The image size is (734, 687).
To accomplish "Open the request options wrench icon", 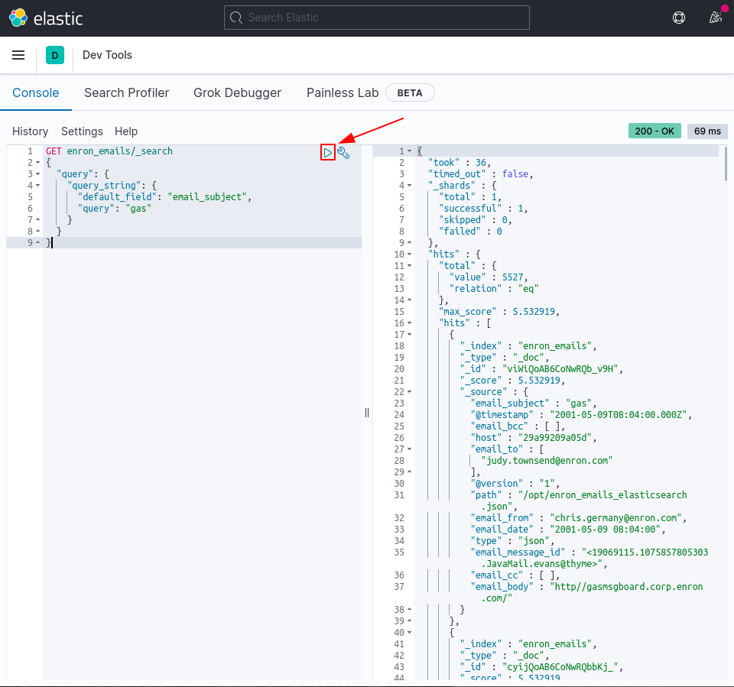I will pyautogui.click(x=343, y=152).
